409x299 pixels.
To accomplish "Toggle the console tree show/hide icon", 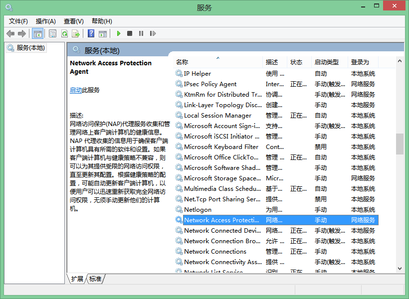I will click(37, 33).
